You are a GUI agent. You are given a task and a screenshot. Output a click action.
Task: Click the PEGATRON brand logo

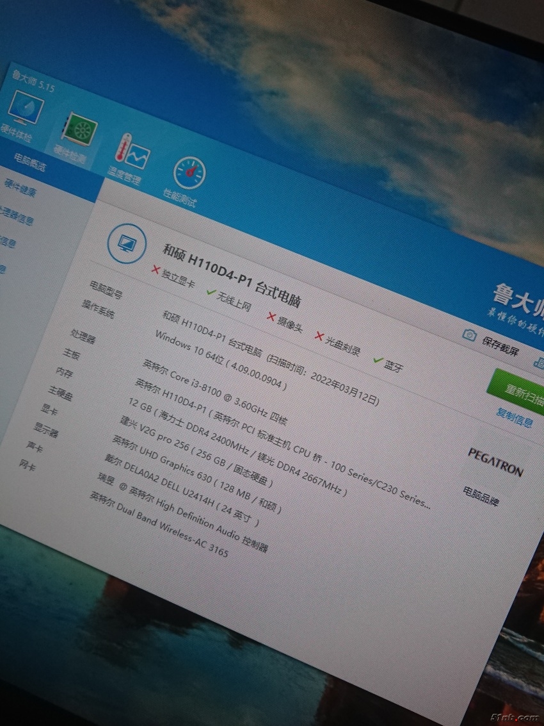coord(495,461)
